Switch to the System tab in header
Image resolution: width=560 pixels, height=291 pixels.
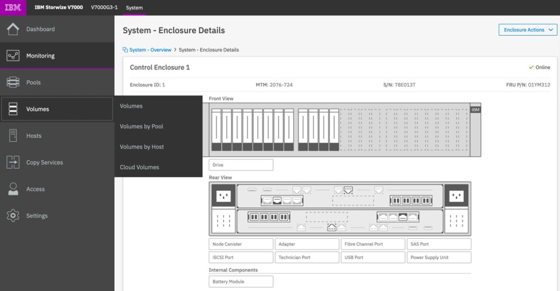pyautogui.click(x=134, y=8)
